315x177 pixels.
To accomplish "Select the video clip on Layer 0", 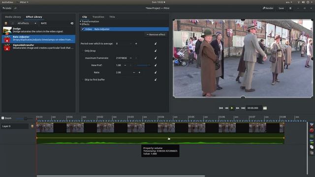I will click(160, 128).
